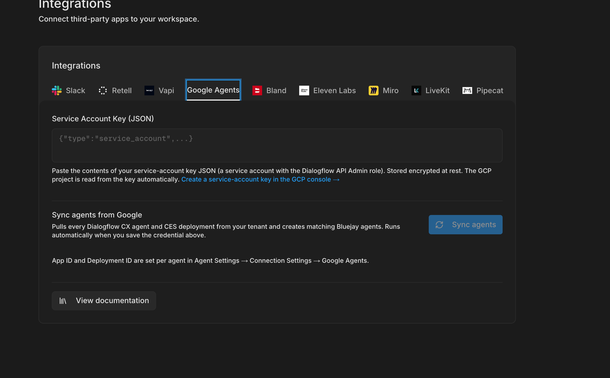The height and width of the screenshot is (378, 610).
Task: Click the Slack logo icon
Action: click(57, 90)
